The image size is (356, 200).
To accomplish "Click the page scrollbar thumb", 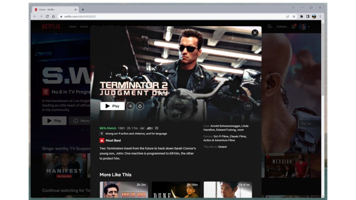I will (323, 60).
